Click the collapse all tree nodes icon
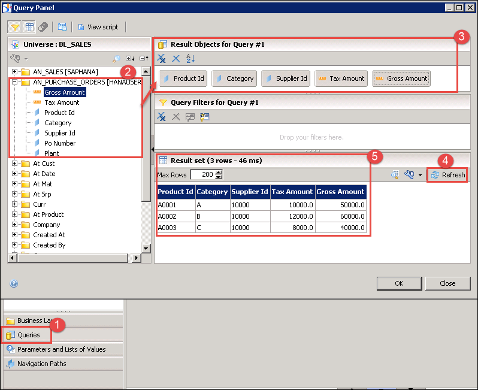 tap(144, 59)
